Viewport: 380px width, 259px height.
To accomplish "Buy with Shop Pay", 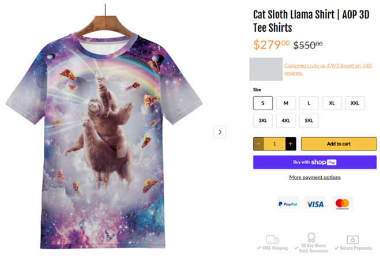I will [314, 162].
